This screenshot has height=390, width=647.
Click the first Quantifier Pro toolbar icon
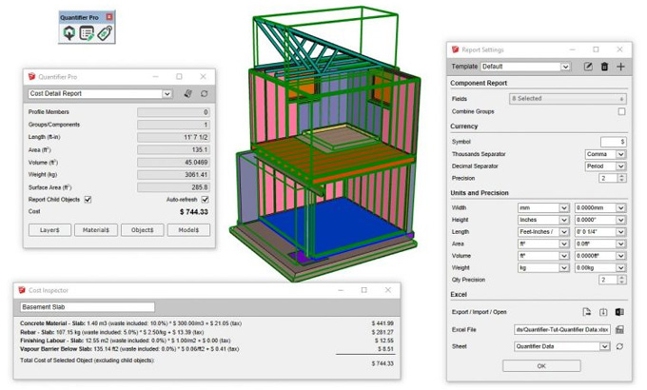69,32
